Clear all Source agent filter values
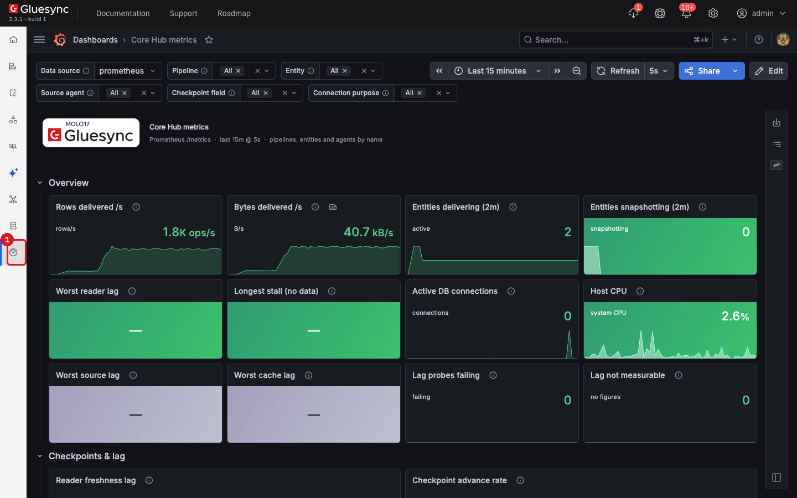Screen dimensions: 797x498 144,93
